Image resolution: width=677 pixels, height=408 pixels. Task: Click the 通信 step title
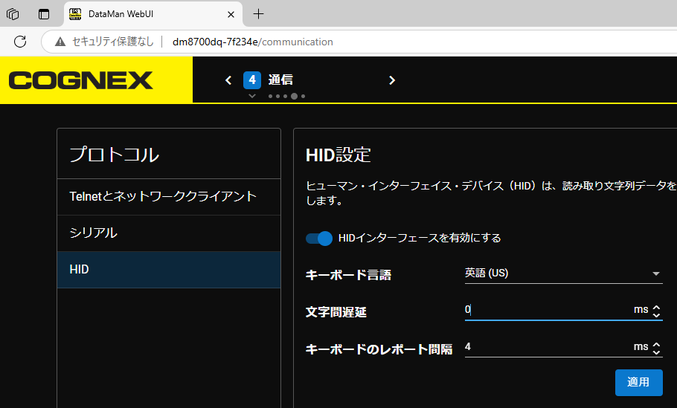pyautogui.click(x=280, y=80)
